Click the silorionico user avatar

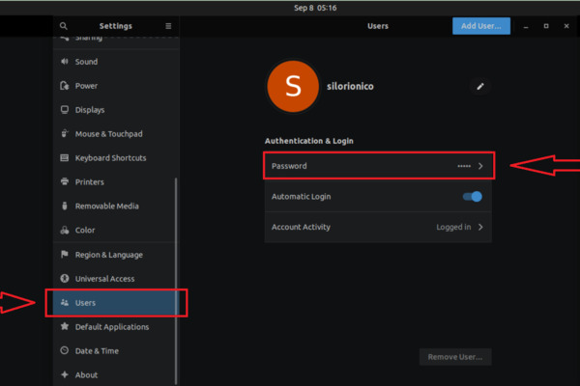click(x=294, y=86)
